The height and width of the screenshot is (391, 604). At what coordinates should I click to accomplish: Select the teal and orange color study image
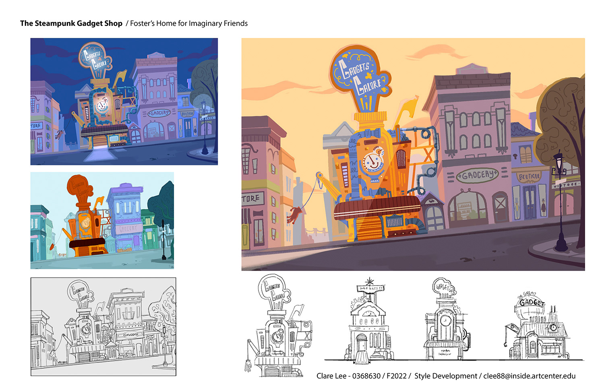(102, 220)
